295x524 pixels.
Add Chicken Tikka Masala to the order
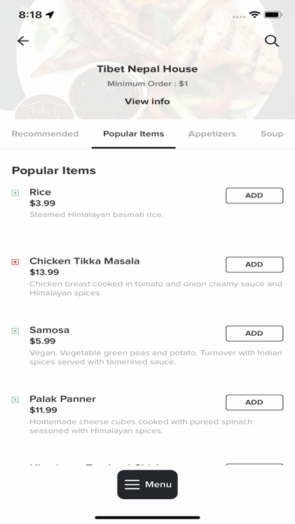[254, 264]
